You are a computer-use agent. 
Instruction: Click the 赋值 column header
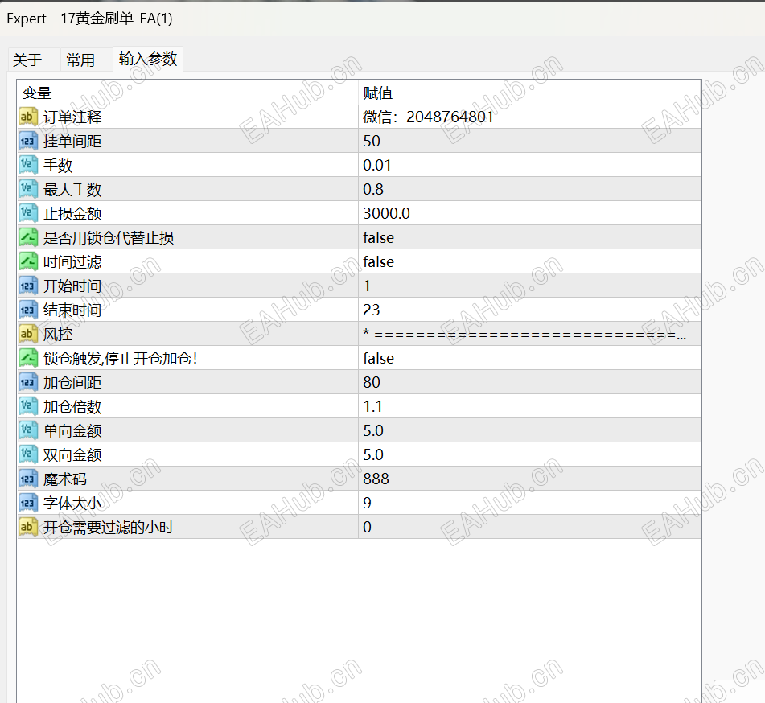tap(530, 92)
